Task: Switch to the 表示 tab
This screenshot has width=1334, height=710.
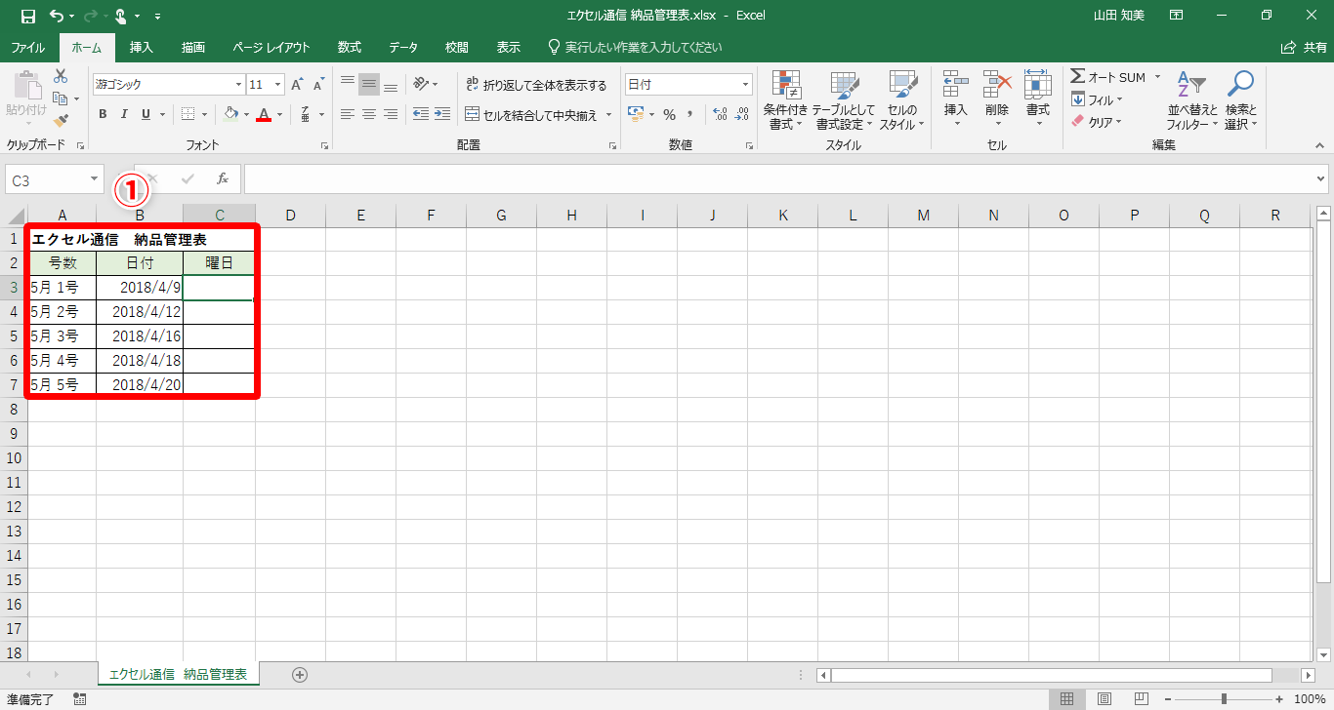Action: coord(509,47)
